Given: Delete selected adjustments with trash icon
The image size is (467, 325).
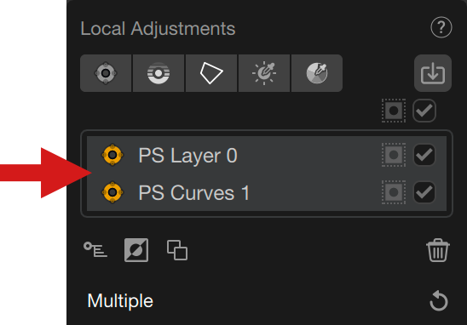Looking at the screenshot, I should coord(438,250).
